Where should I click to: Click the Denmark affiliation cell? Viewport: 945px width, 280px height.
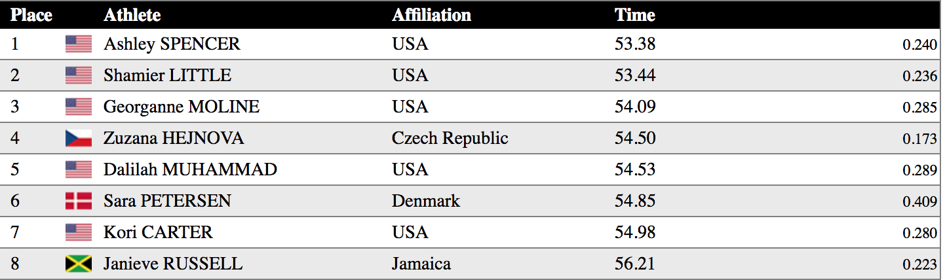coord(426,201)
